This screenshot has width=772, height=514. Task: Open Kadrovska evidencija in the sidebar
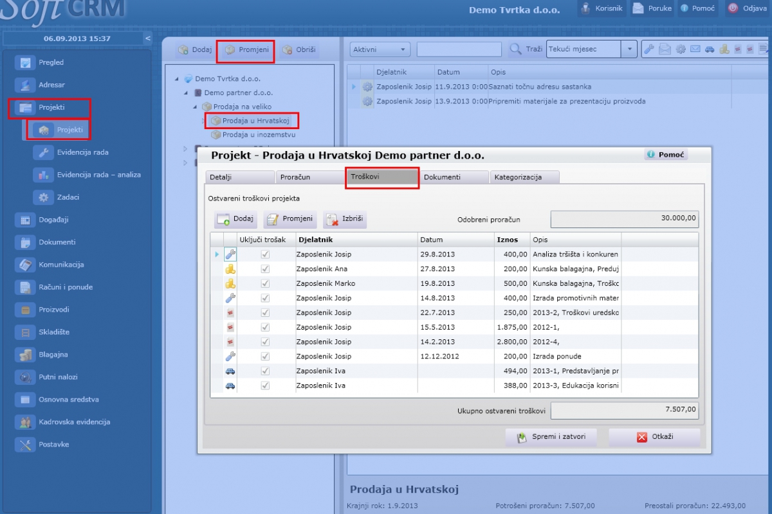[74, 422]
